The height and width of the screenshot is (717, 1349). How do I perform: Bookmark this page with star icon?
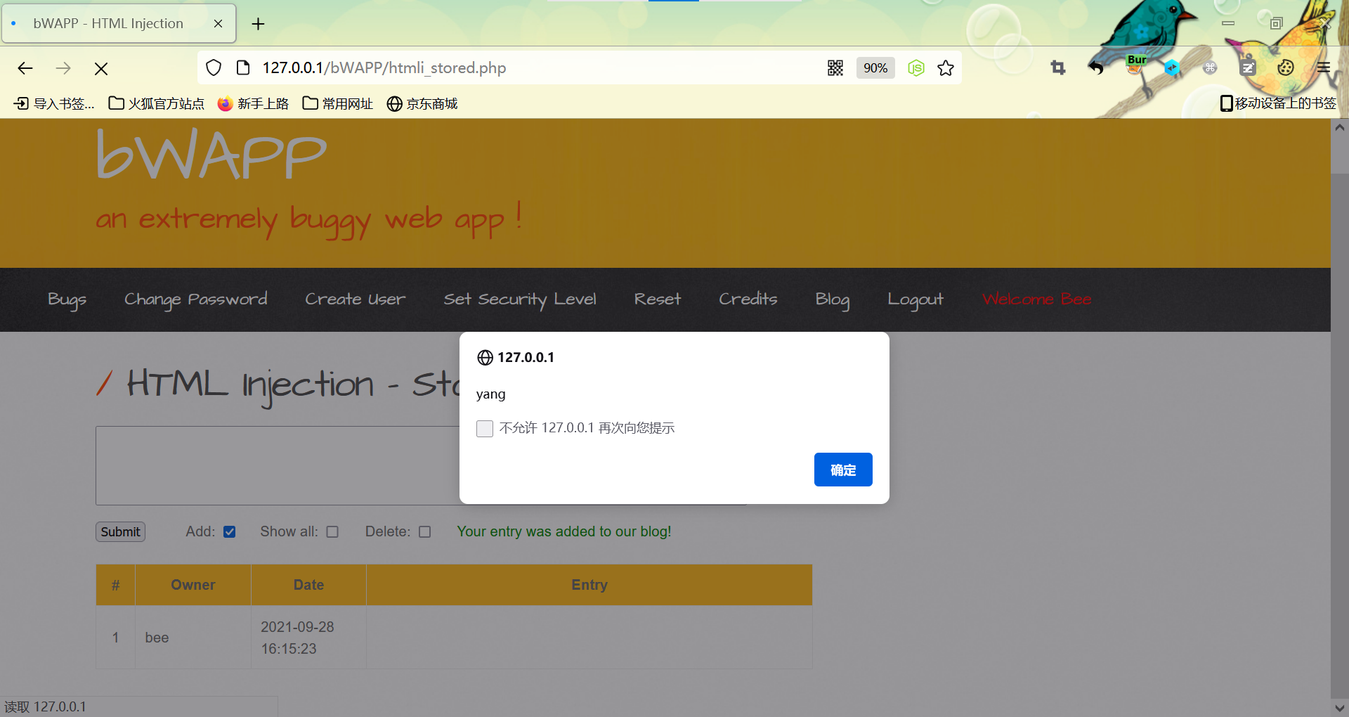coord(946,67)
